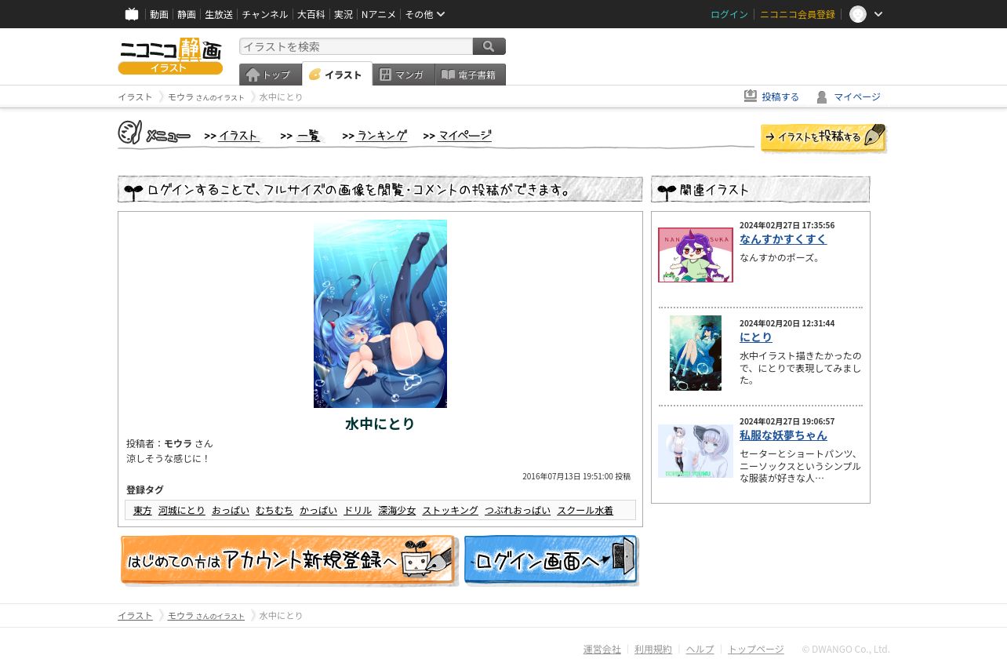Click ニコニコ会員登録 link
This screenshot has height=670, width=1007.
point(798,14)
